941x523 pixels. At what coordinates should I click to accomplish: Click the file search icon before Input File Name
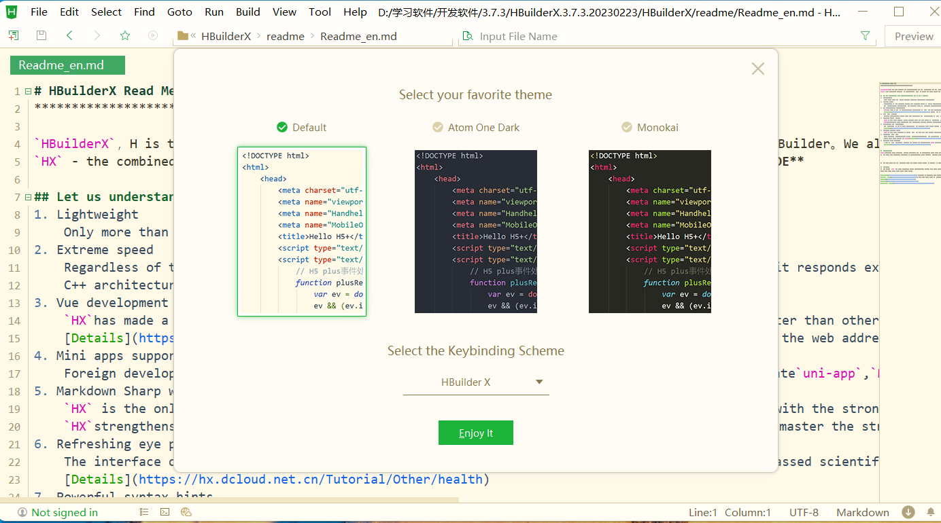click(x=467, y=36)
